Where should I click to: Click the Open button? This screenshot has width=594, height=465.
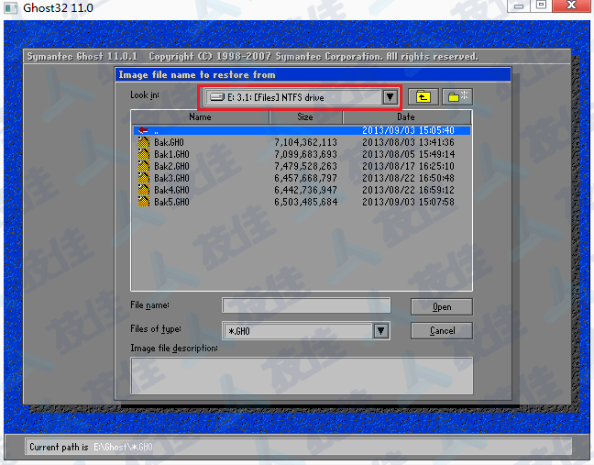click(442, 307)
